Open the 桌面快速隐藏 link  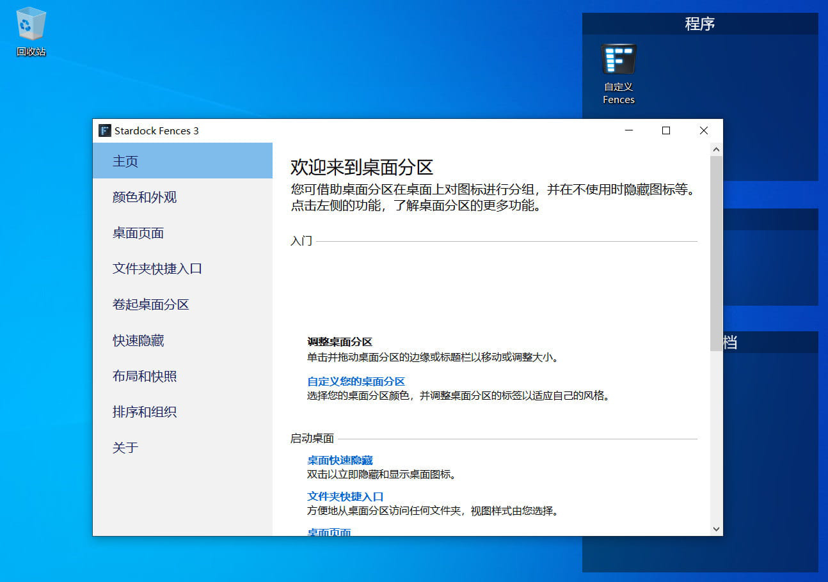(x=340, y=460)
